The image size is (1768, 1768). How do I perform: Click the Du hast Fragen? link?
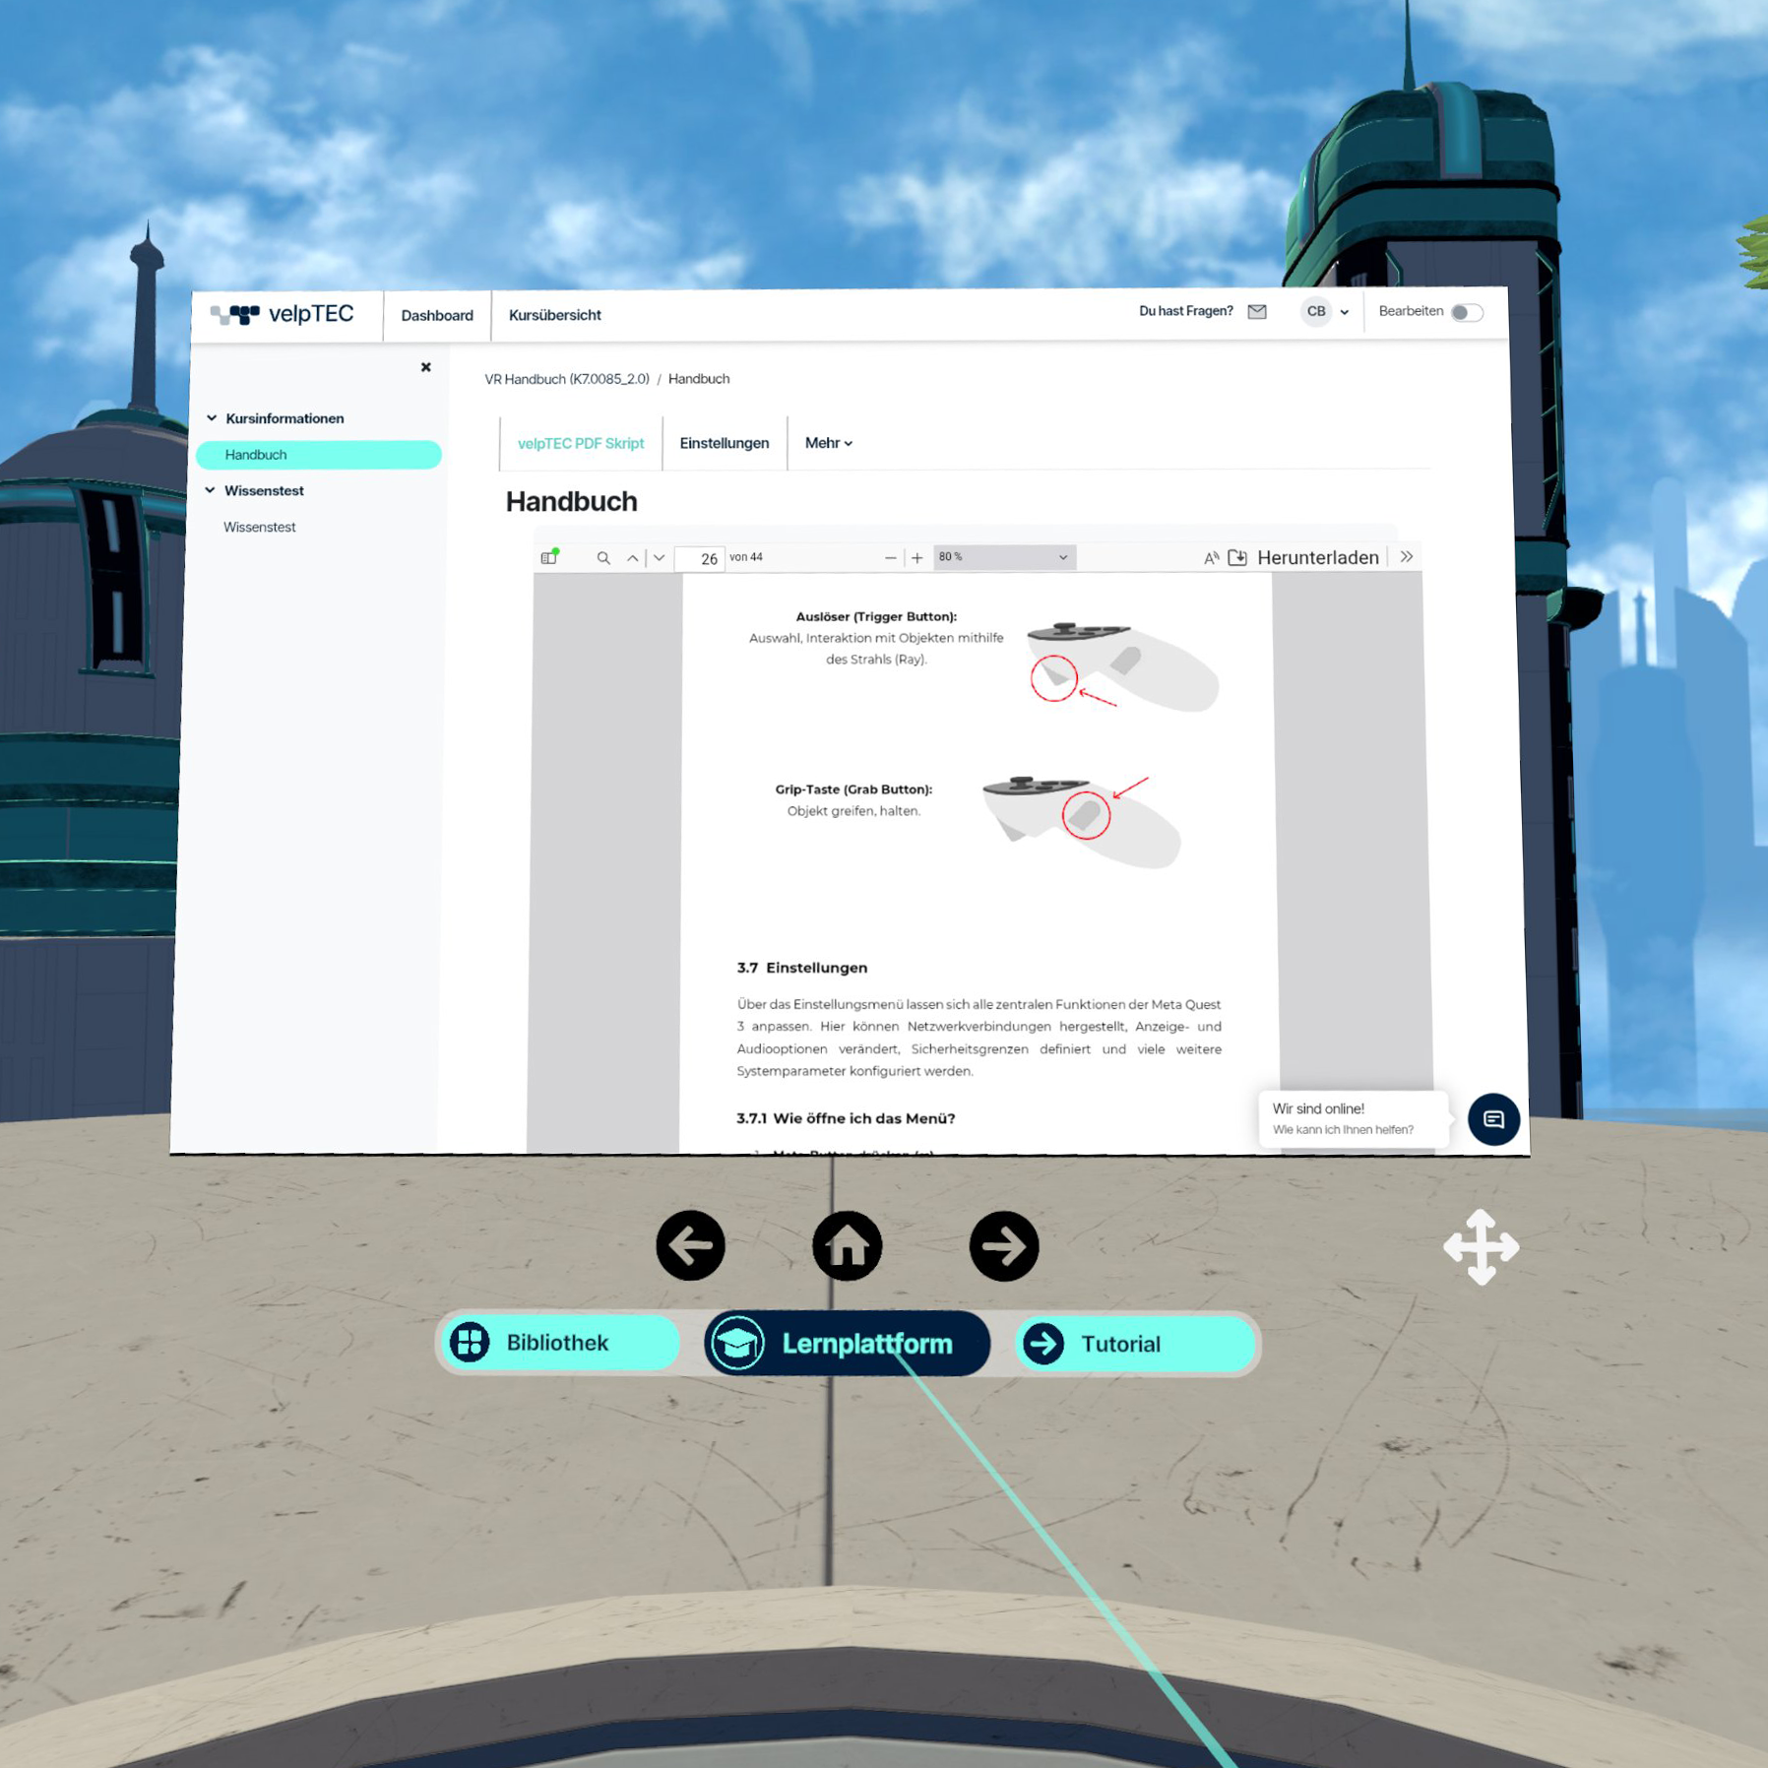pos(1185,311)
